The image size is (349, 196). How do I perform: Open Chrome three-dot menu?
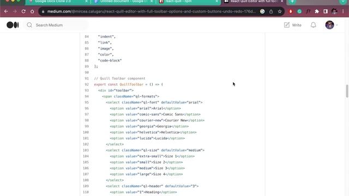tap(343, 11)
